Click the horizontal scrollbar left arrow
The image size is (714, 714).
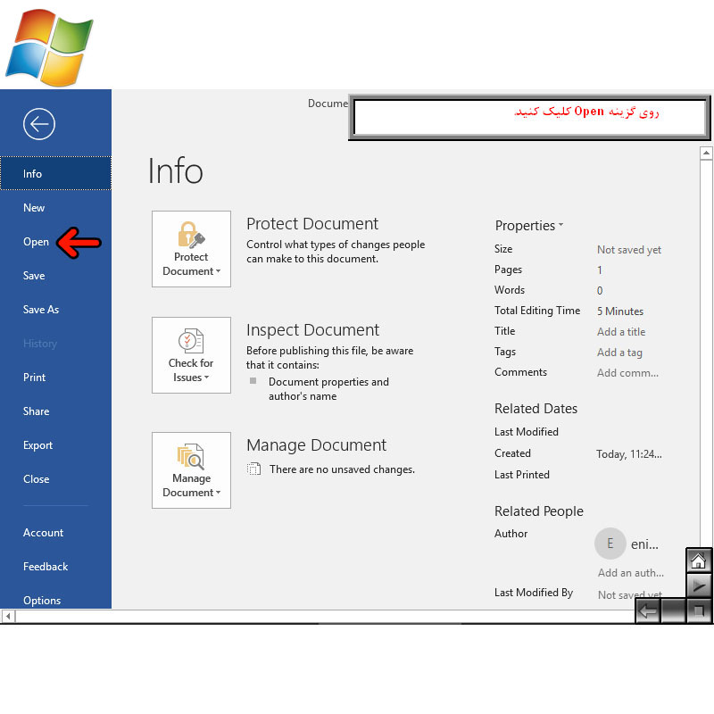pos(8,616)
